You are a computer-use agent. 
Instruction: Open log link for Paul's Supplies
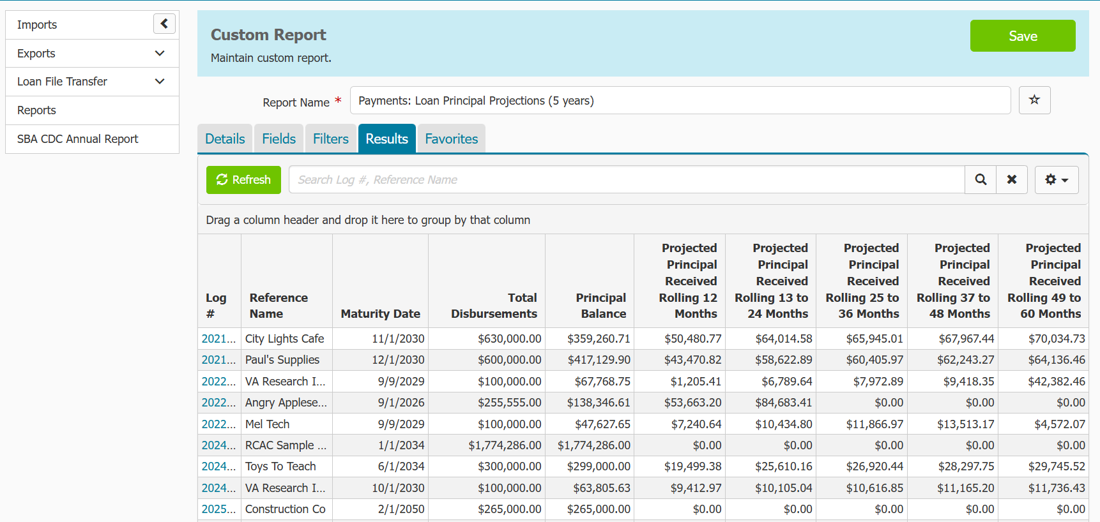coord(218,360)
